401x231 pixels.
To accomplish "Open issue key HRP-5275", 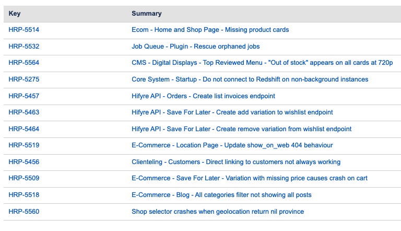I will tap(23, 79).
